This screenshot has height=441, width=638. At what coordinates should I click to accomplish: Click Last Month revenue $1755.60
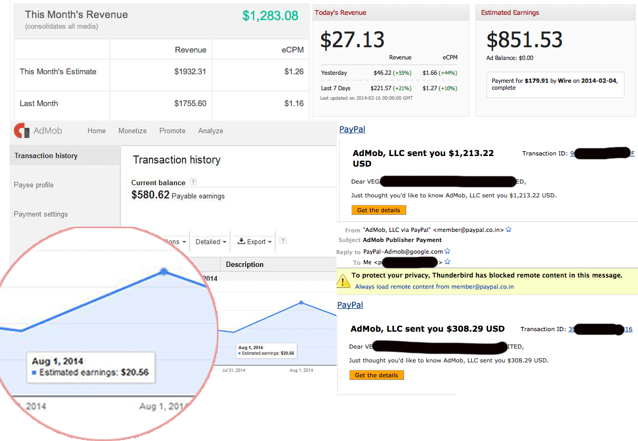pos(190,103)
